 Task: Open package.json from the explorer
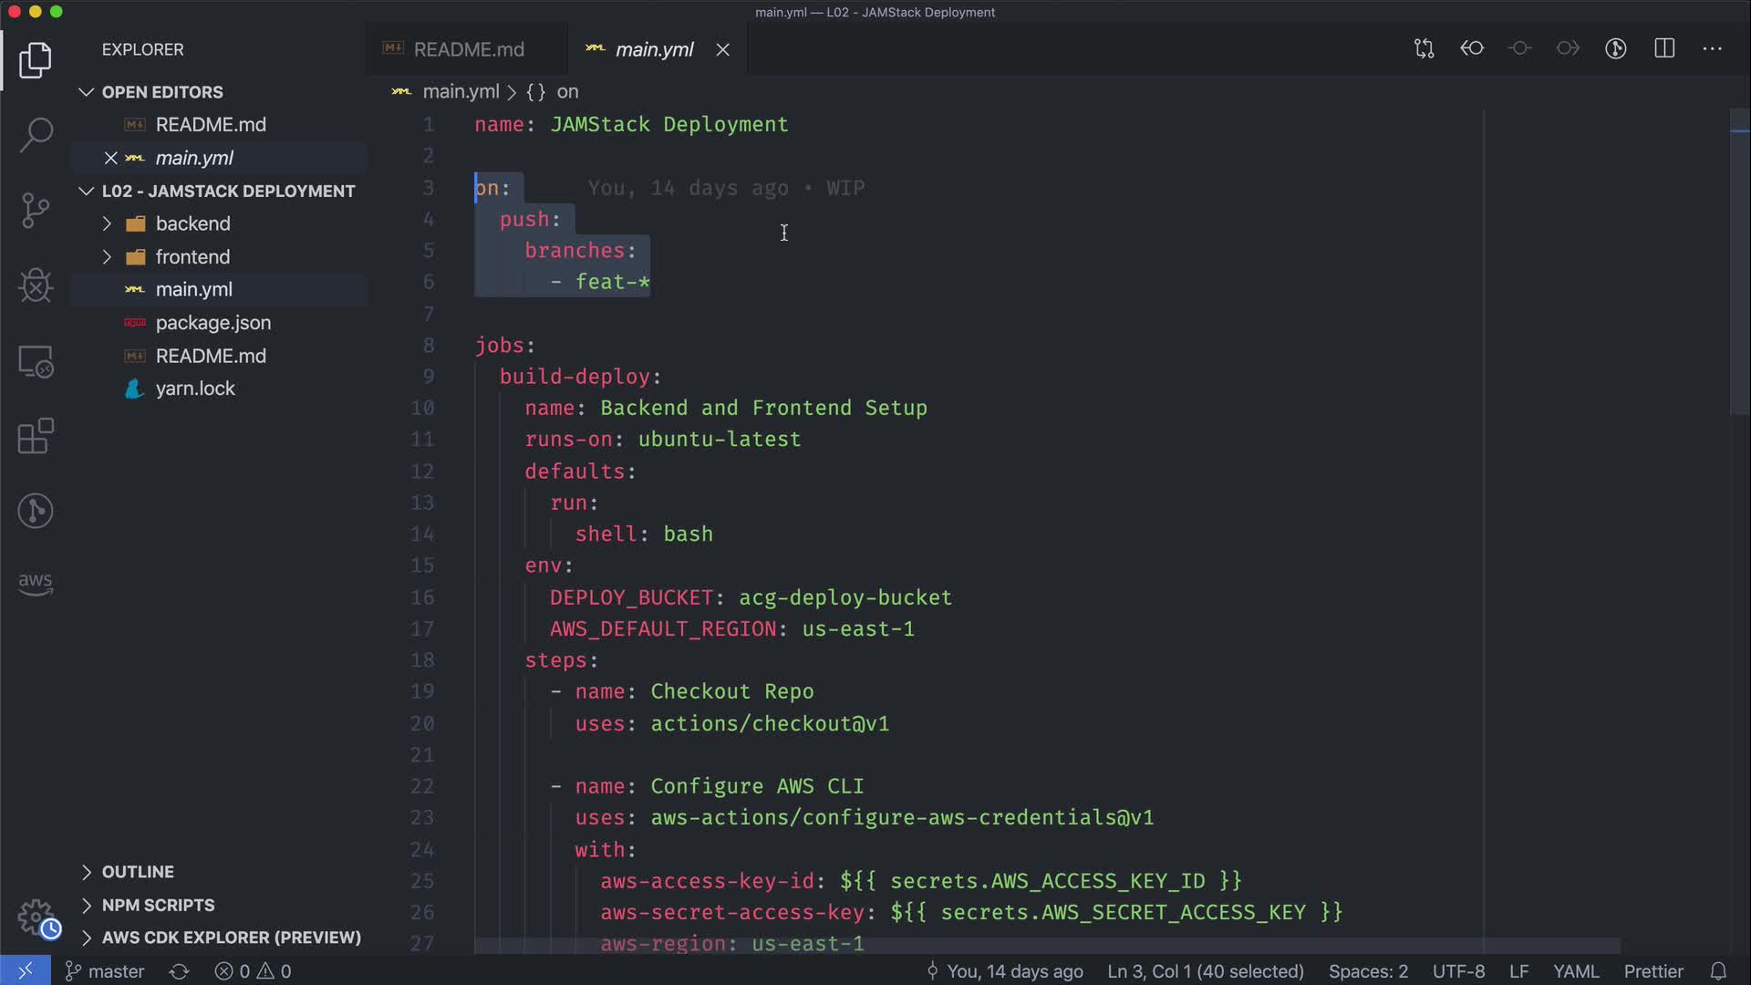click(212, 323)
